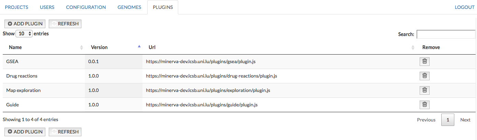Go to the Configuration tab

[86, 7]
